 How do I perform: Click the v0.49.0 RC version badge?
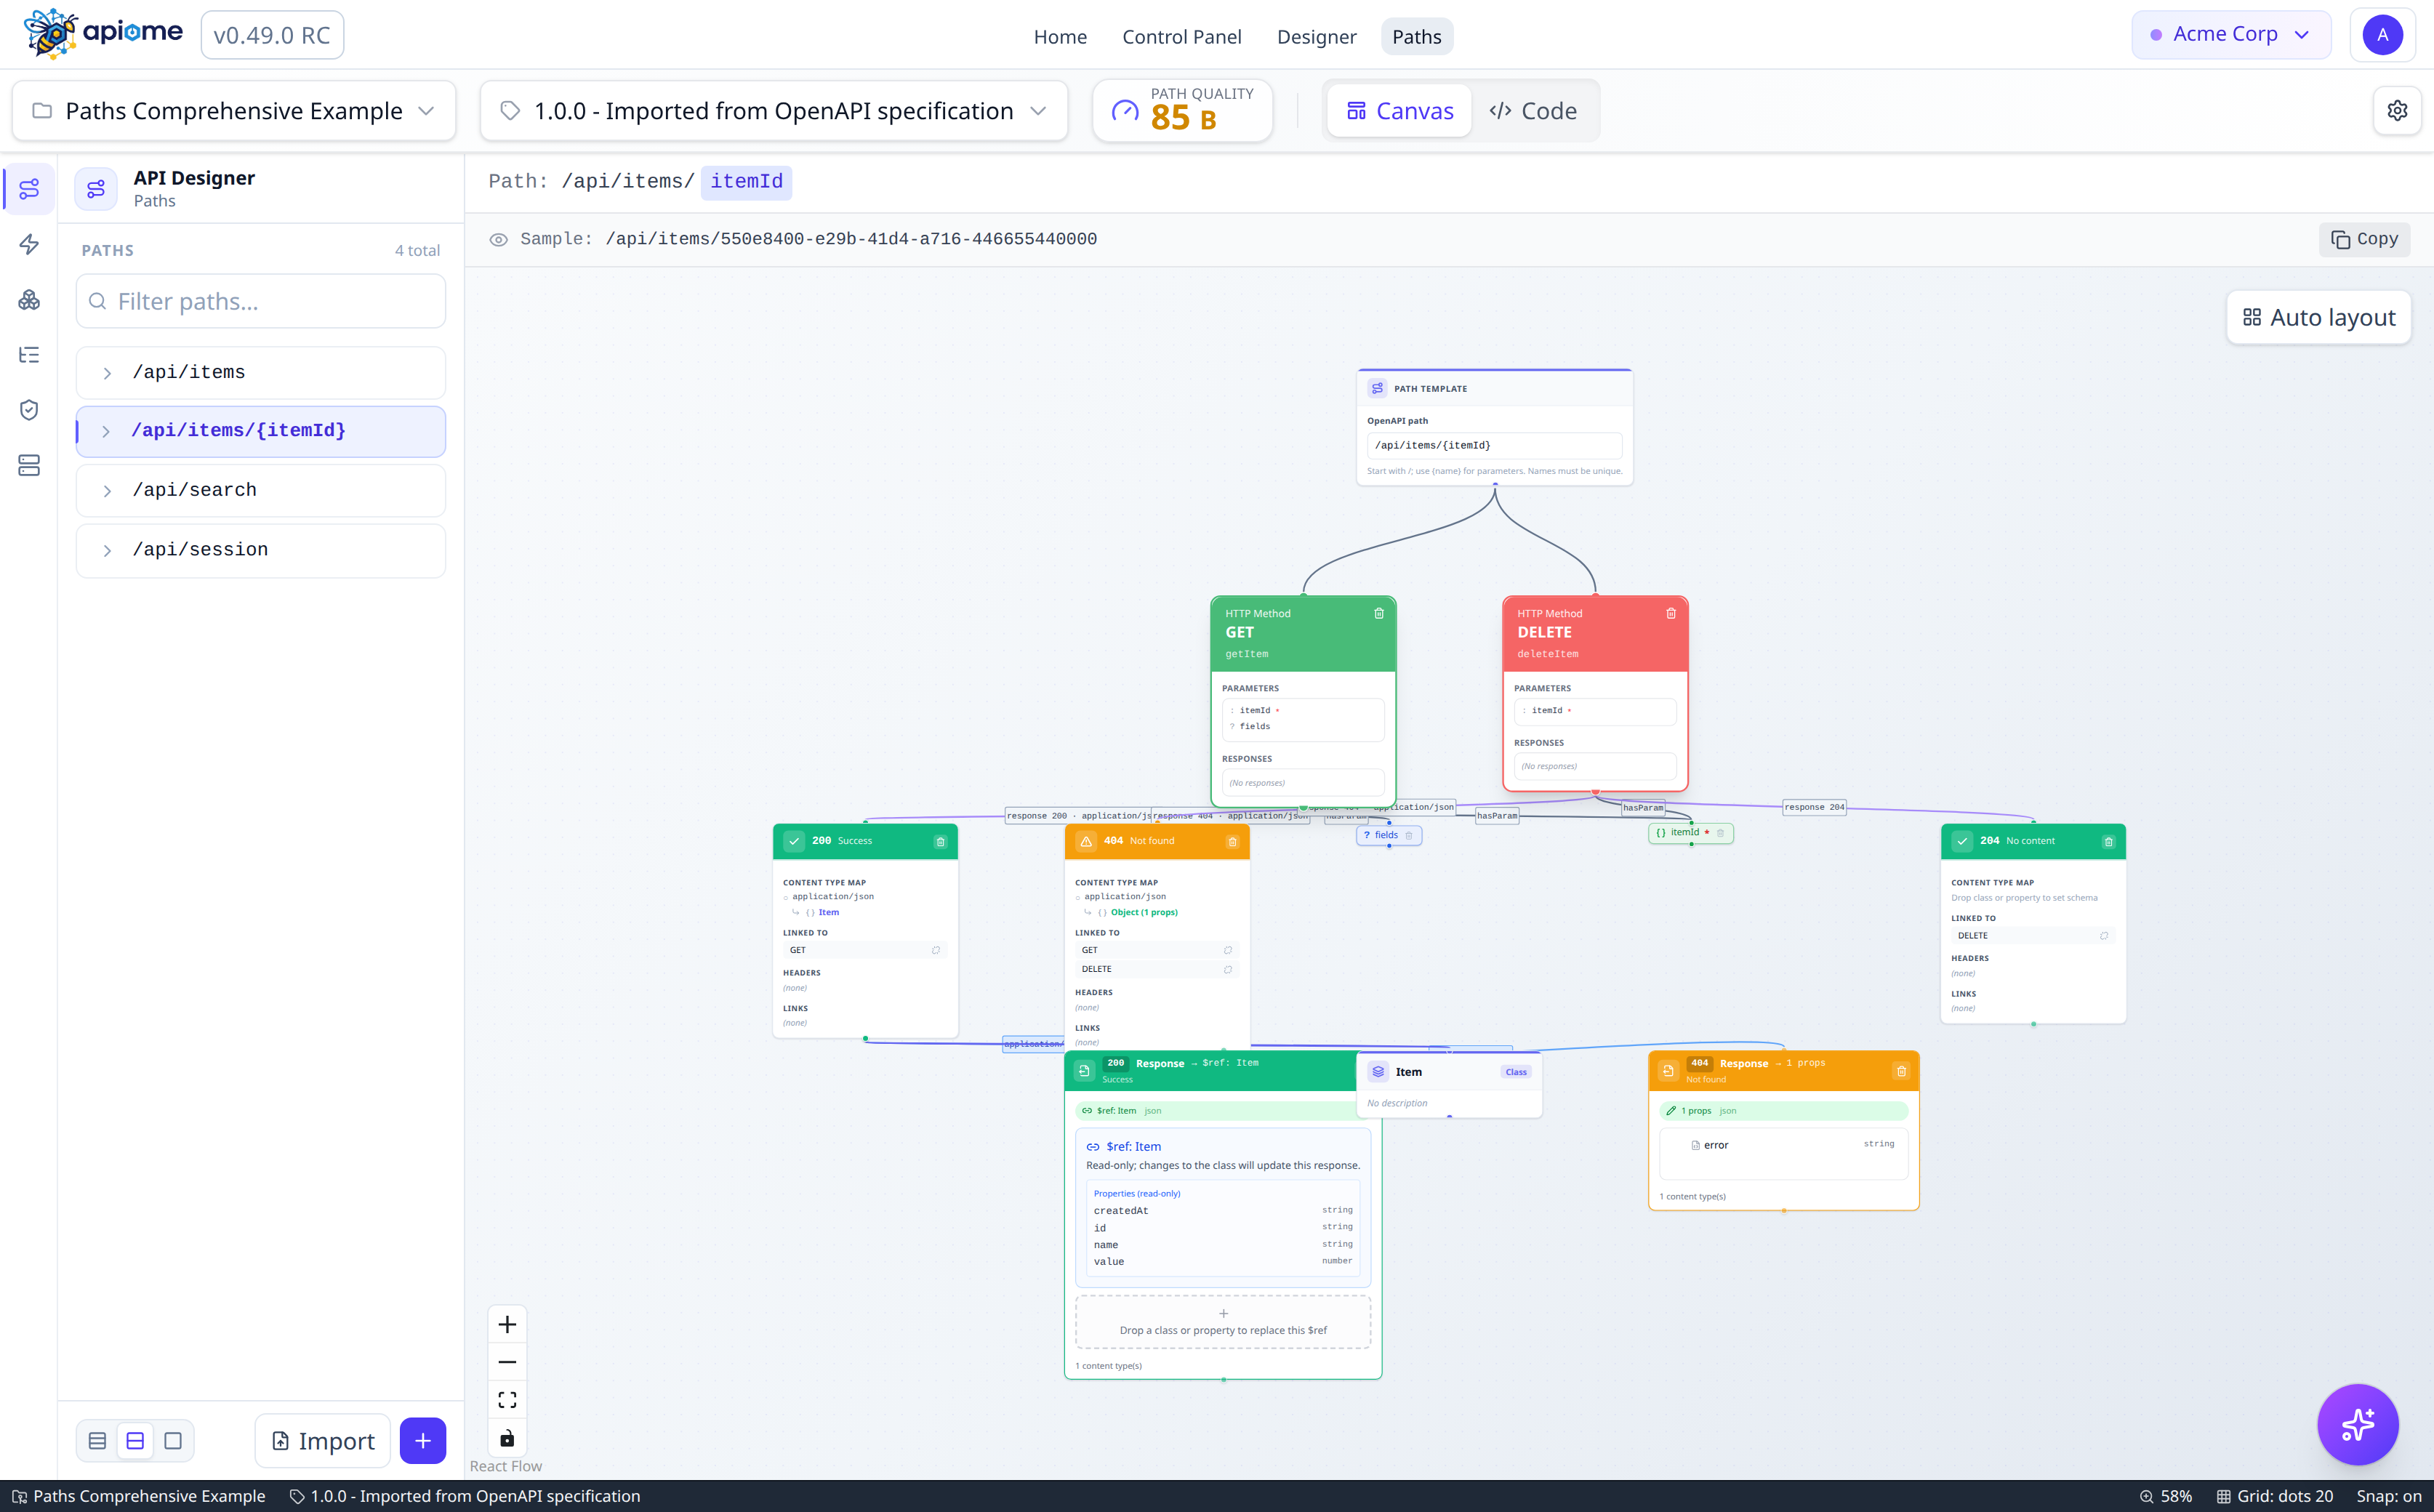pyautogui.click(x=272, y=35)
